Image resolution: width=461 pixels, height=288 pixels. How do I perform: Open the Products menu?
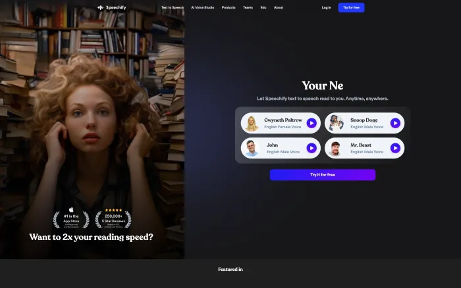[229, 8]
